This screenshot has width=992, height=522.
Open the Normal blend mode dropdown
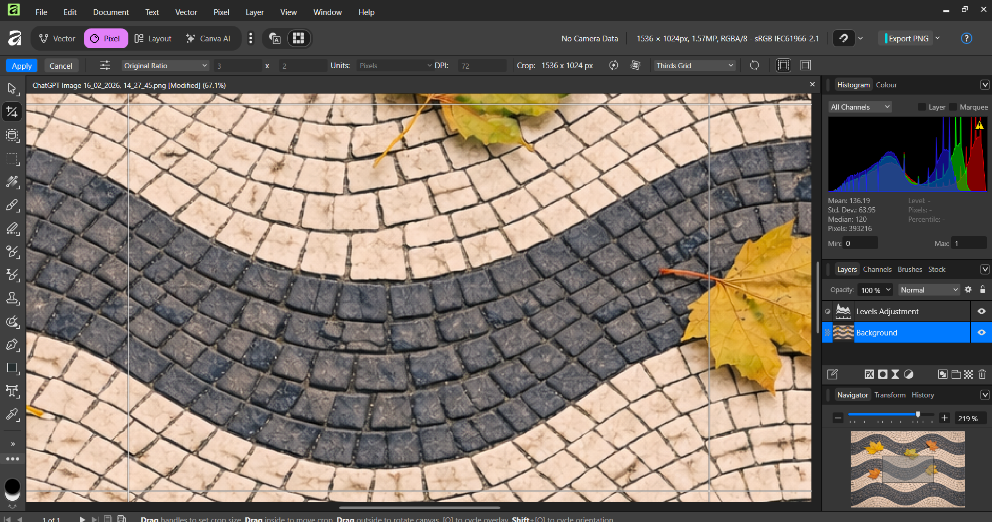click(929, 290)
